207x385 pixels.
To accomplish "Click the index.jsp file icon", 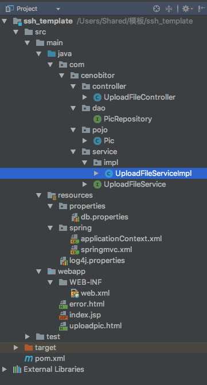I will (63, 315).
